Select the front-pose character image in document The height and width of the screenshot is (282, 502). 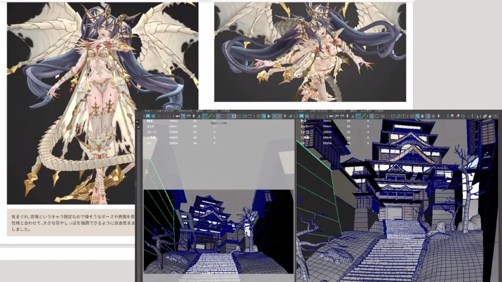pos(102,103)
